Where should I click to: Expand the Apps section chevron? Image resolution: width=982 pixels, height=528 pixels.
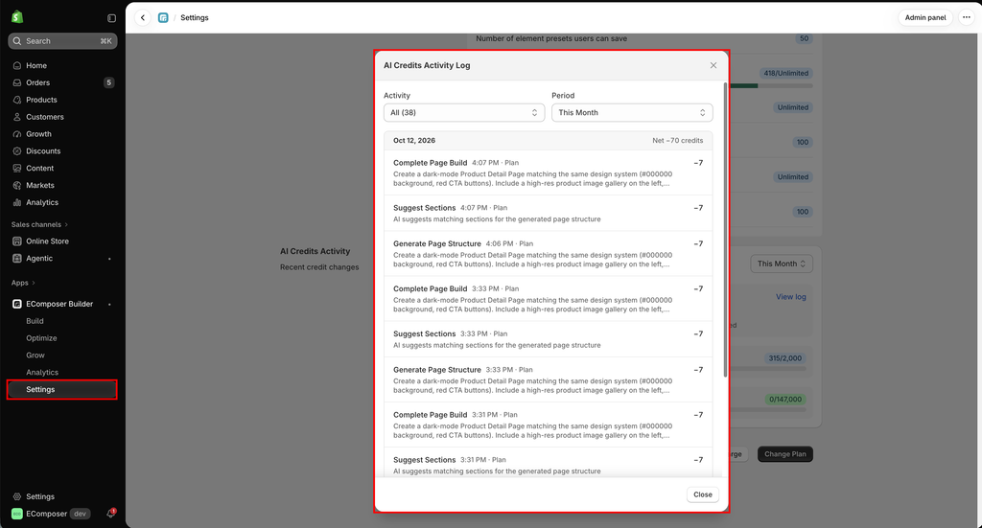[34, 283]
